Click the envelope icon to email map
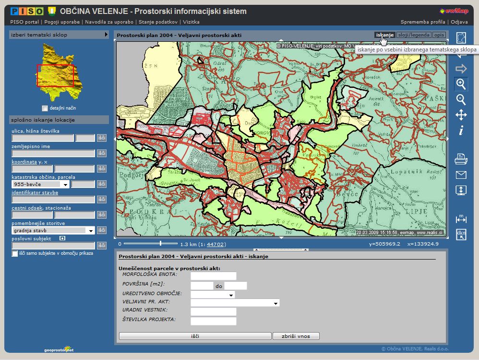 [x=461, y=175]
